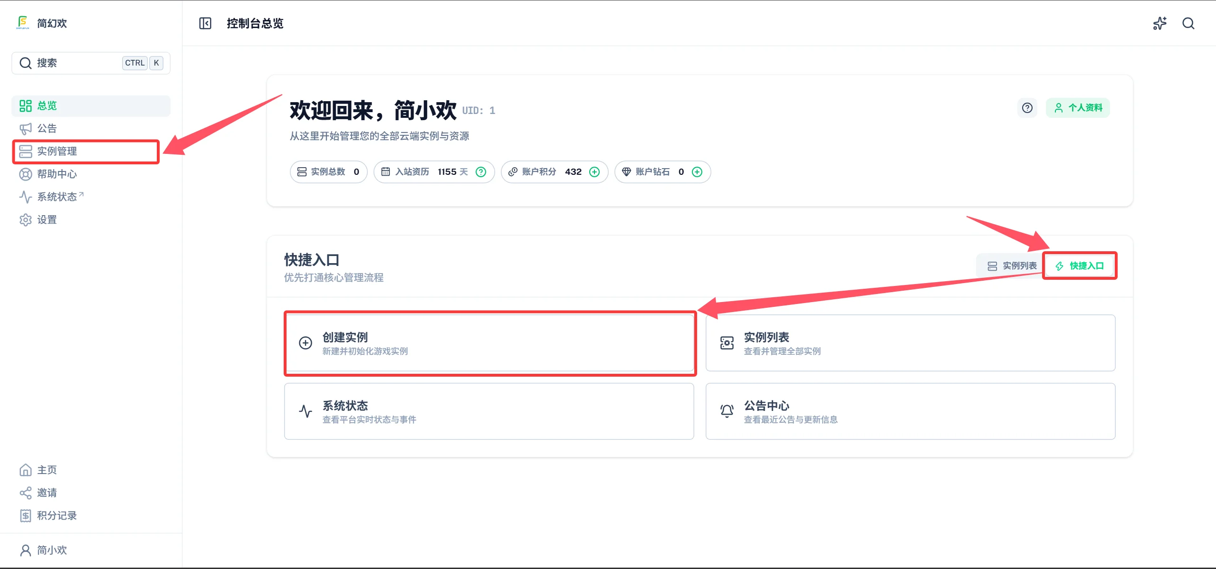Open the 创建实例 card

coord(489,343)
